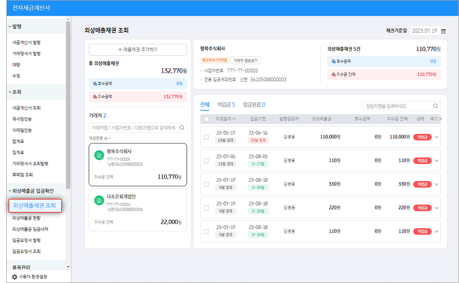Open 외상매출금 현황 menu item

(x=26, y=218)
